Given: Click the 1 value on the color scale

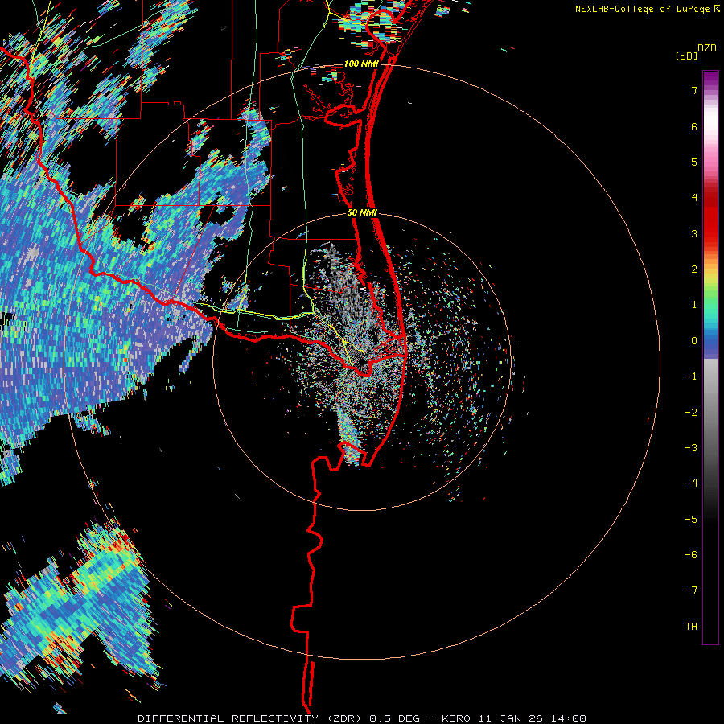Looking at the screenshot, I should (x=694, y=305).
